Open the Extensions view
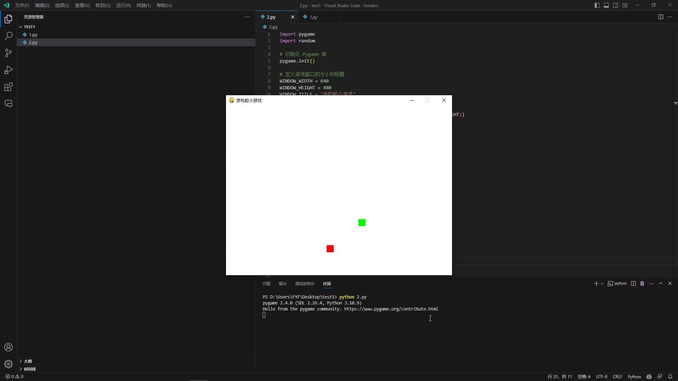This screenshot has width=678, height=381. point(8,87)
